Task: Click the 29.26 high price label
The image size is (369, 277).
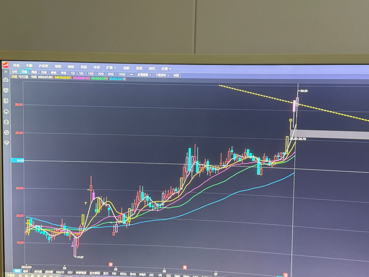Action: point(304,91)
